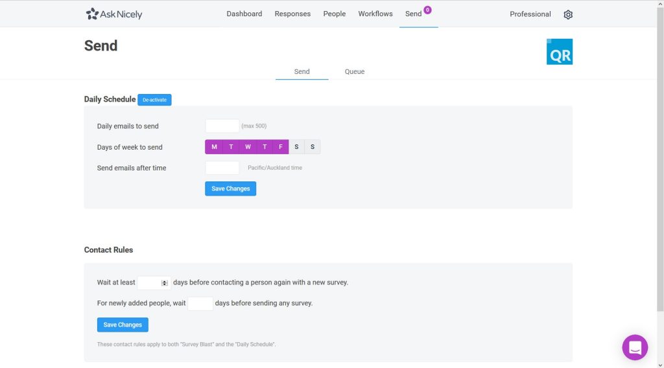The height and width of the screenshot is (368, 664).
Task: Open the Responses menu item
Action: [292, 14]
